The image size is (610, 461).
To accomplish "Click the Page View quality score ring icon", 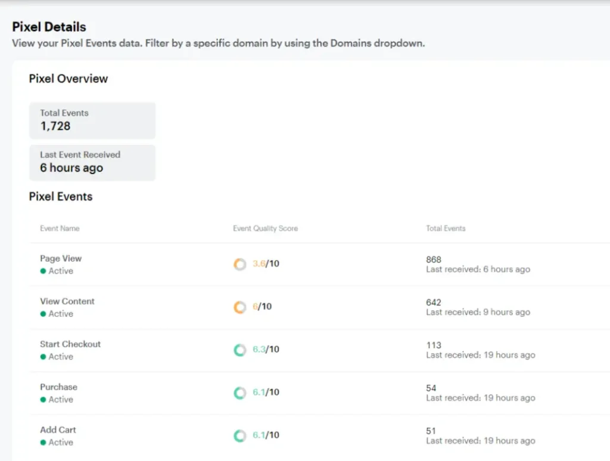I will (239, 264).
